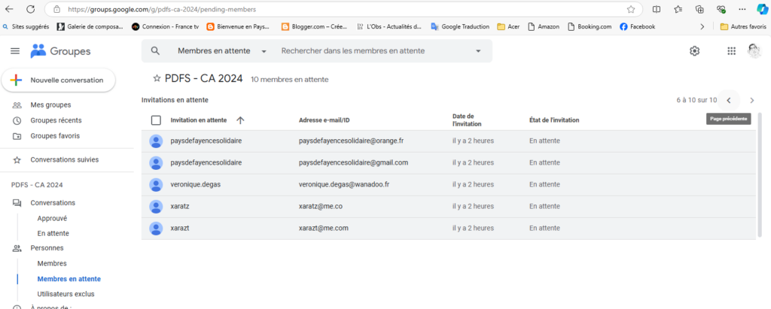
Task: Expand the Membres en attente filter dropdown
Action: pos(264,51)
